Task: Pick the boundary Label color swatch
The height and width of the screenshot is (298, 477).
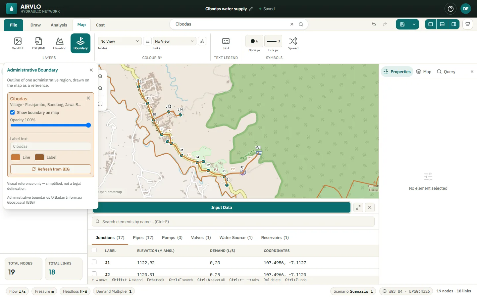Action: tap(39, 157)
